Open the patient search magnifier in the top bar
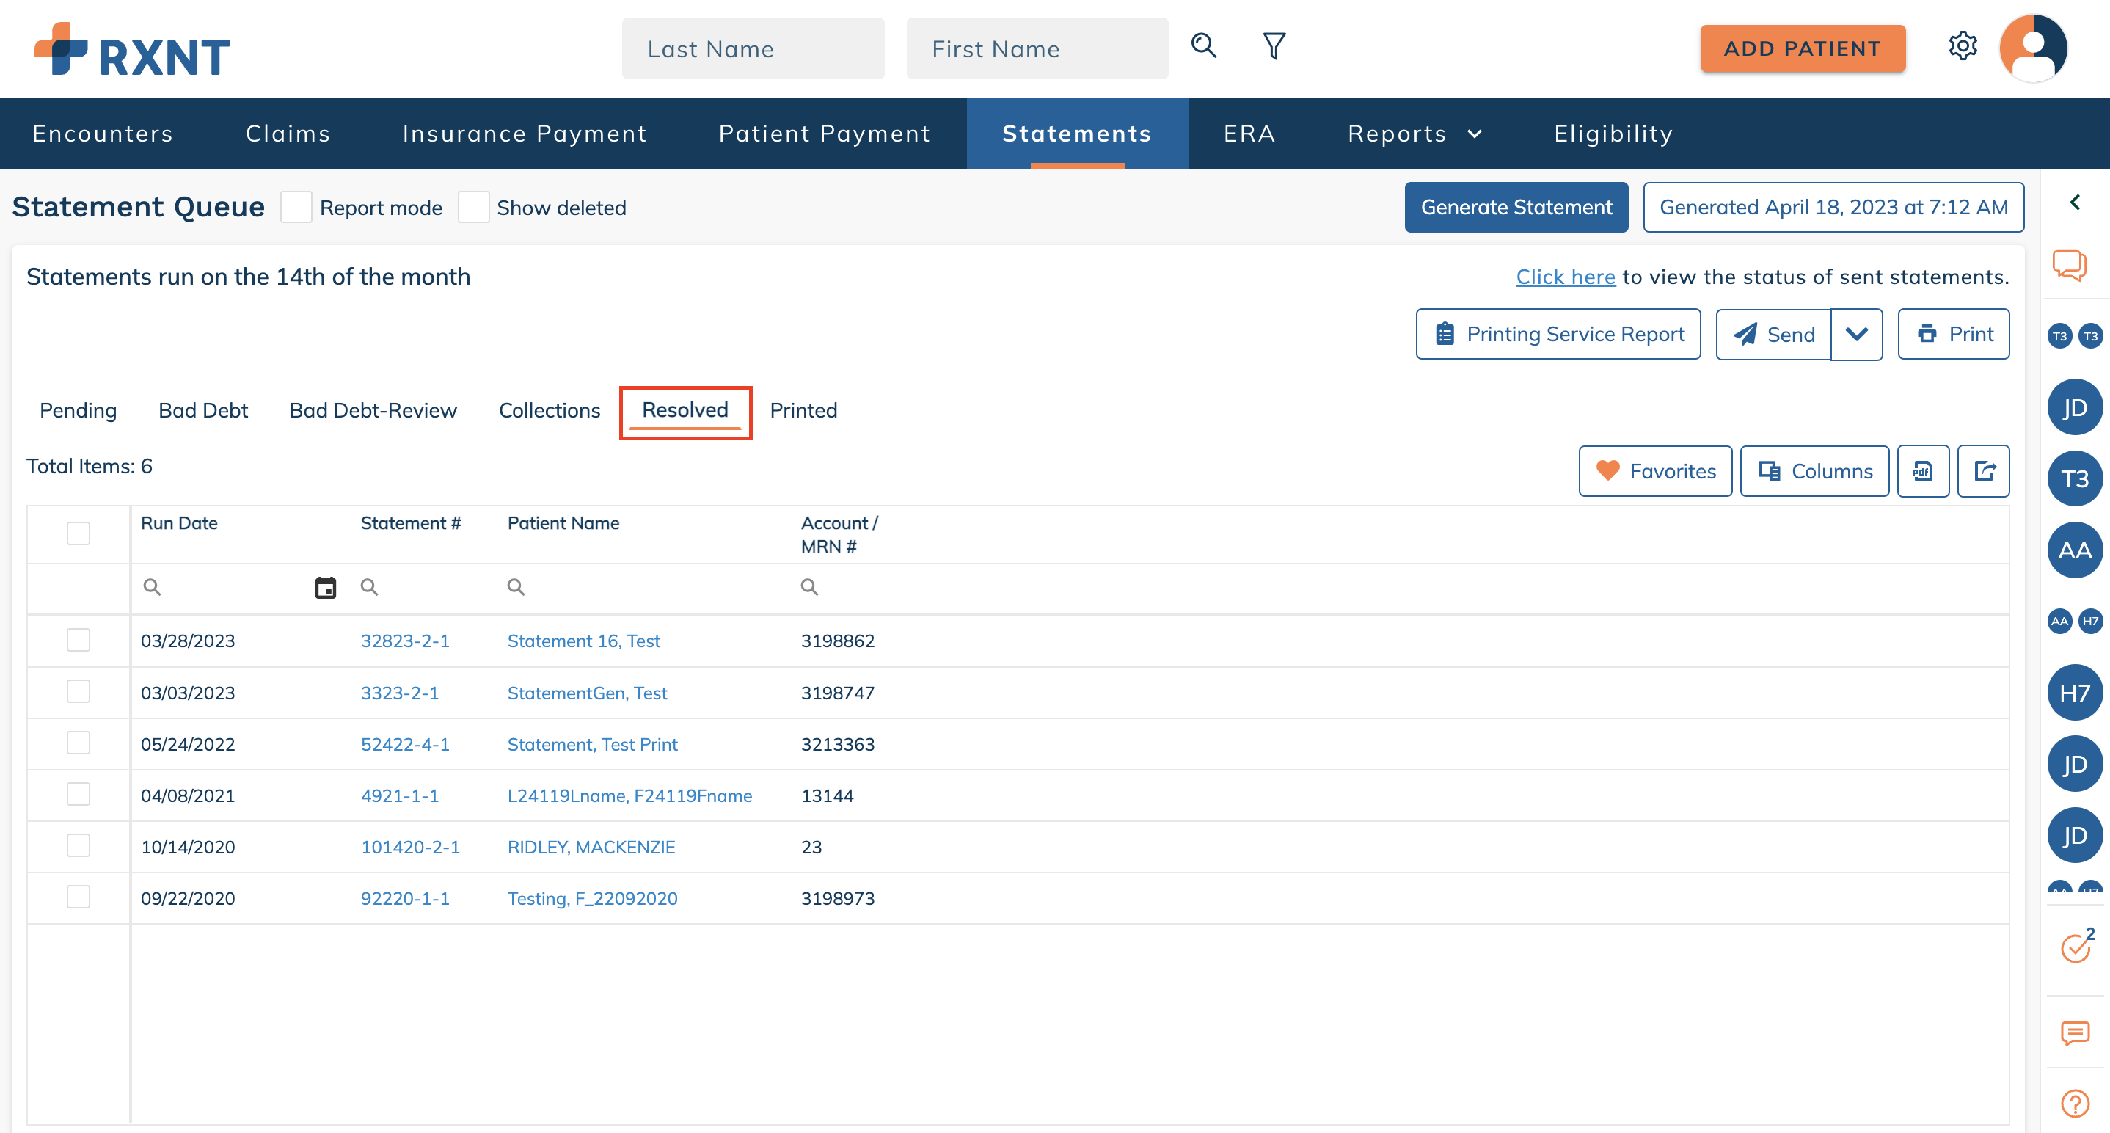2110x1133 pixels. pos(1203,47)
